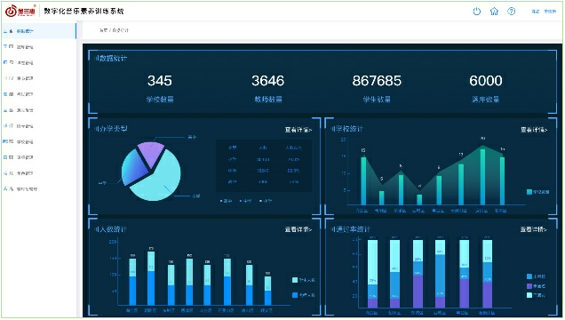The width and height of the screenshot is (565, 320).
Task: Click the power logout icon in header
Action: tap(477, 12)
